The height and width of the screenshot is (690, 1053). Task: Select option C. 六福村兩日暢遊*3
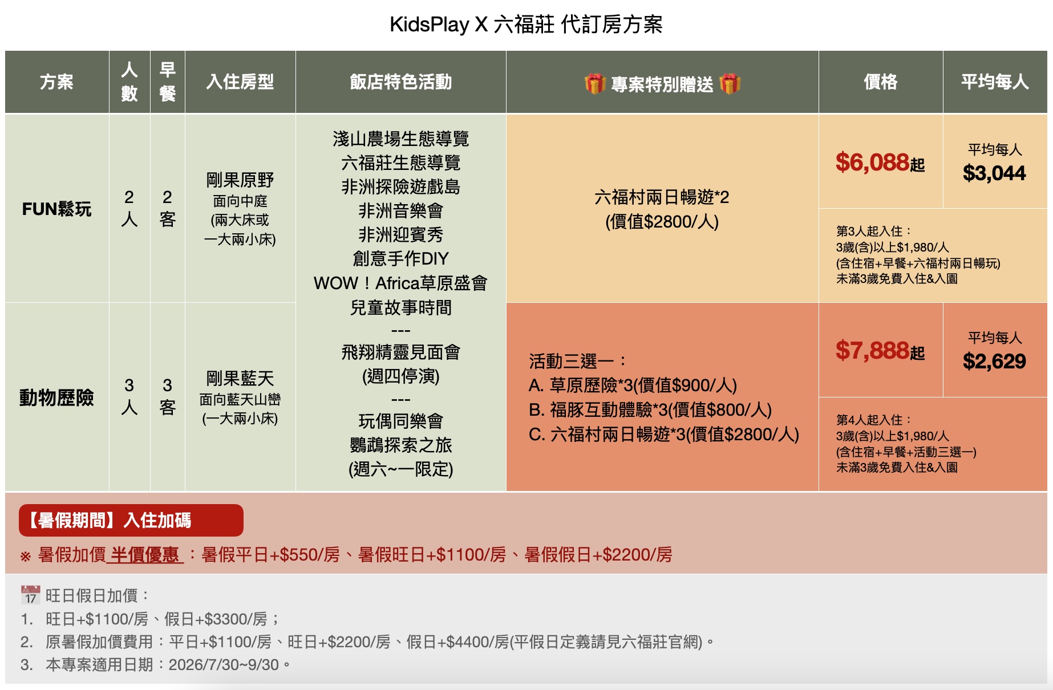click(663, 435)
